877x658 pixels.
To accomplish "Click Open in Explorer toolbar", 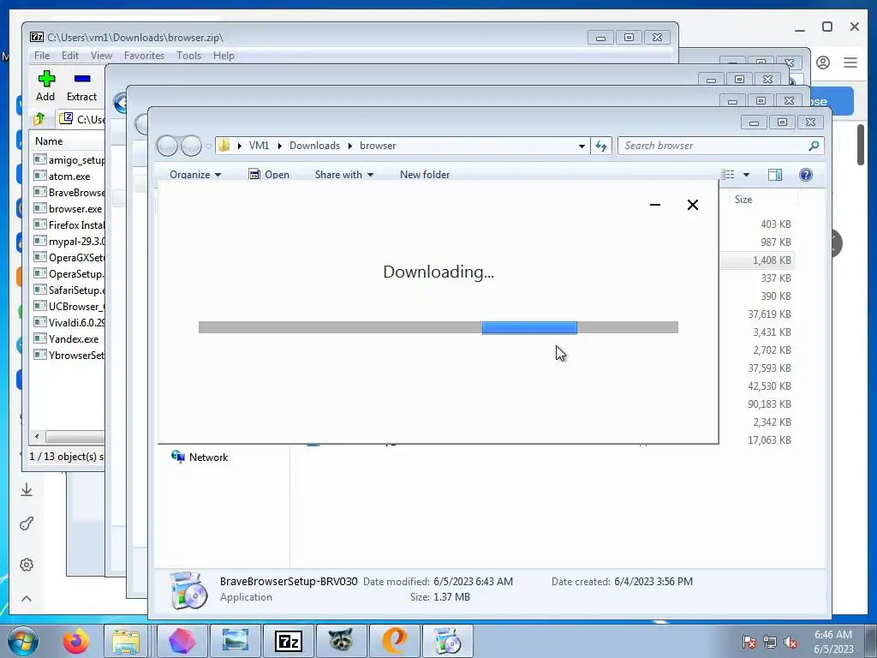I will pyautogui.click(x=269, y=175).
